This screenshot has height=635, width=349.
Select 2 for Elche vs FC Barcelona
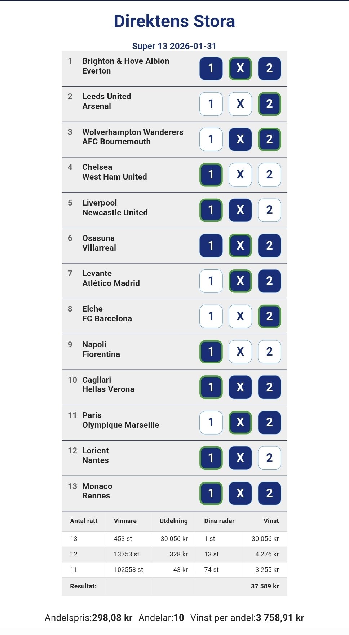[269, 316]
